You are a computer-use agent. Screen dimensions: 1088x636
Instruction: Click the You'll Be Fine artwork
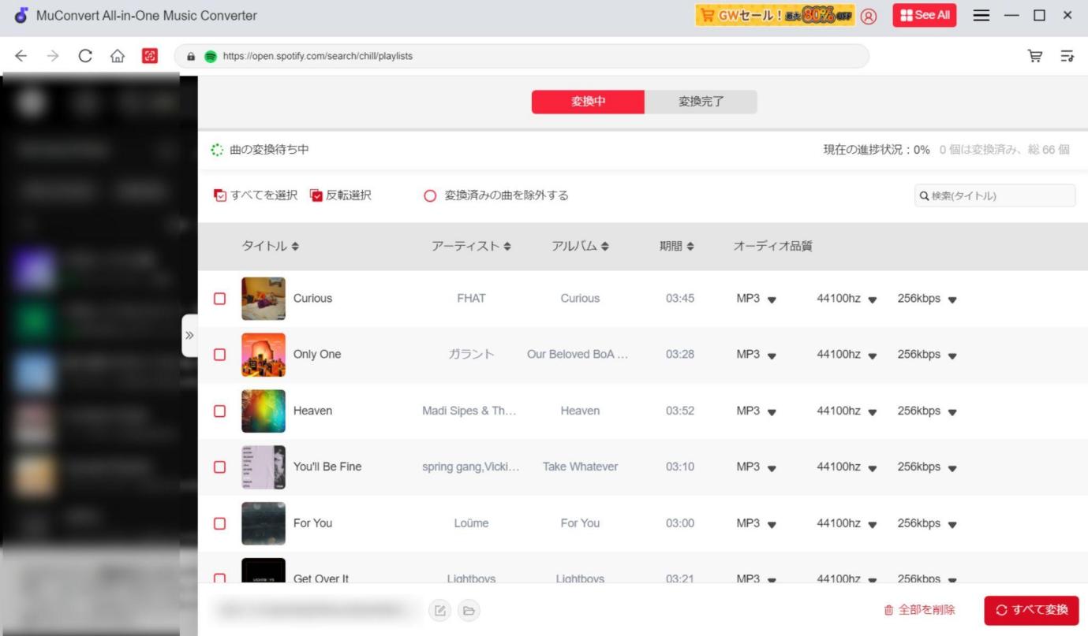[264, 467]
